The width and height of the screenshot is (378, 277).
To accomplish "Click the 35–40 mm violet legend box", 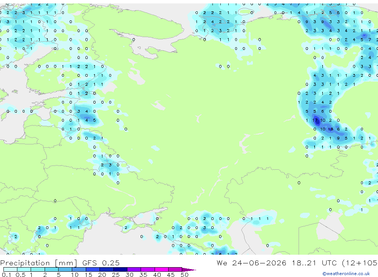I will (x=148, y=269).
